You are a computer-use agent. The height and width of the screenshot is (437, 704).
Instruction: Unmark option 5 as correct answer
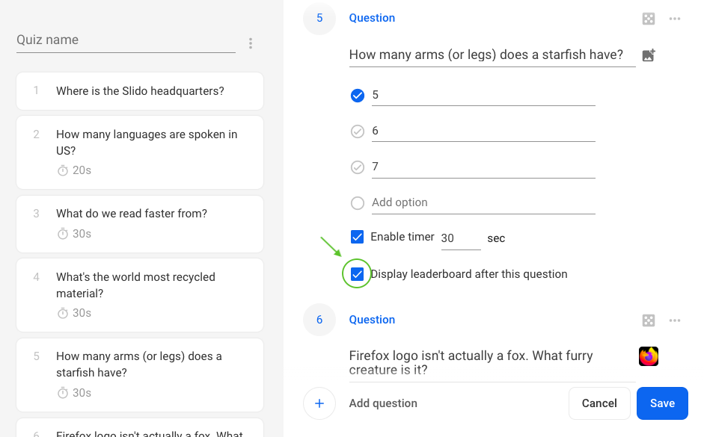click(358, 96)
